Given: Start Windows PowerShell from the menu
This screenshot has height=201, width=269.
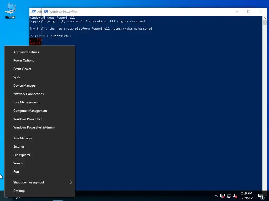Looking at the screenshot, I should pos(40,119).
